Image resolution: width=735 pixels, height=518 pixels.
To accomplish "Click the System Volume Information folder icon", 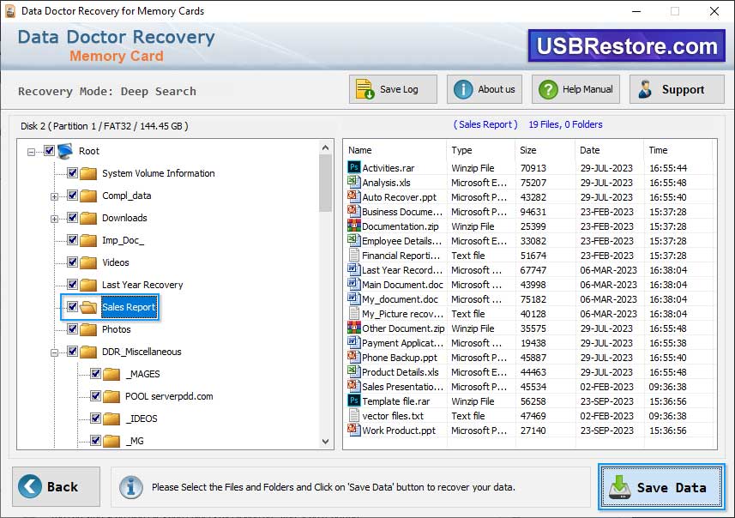I will point(88,173).
